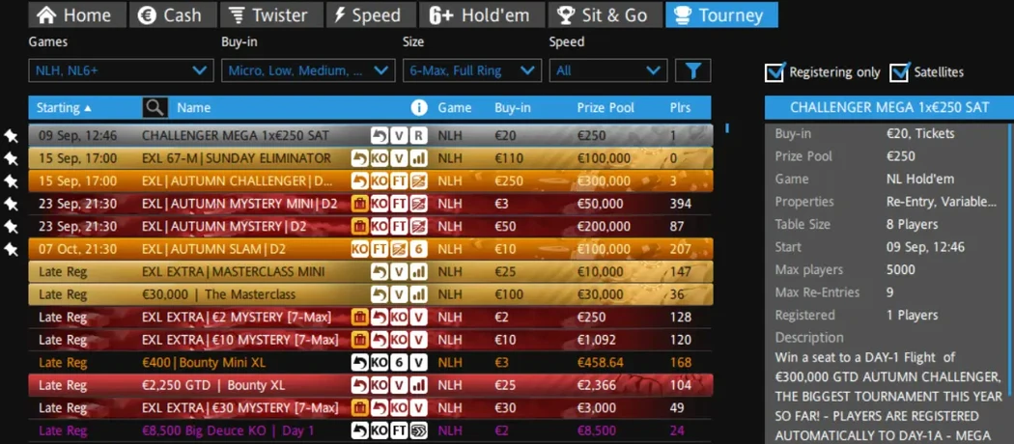This screenshot has width=1014, height=444.
Task: Click suitcase icon in AUTUMN MYSTERY €50 row
Action: (x=360, y=226)
